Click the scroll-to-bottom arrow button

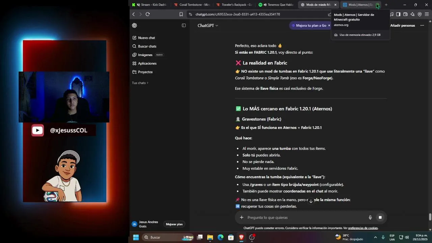311,201
